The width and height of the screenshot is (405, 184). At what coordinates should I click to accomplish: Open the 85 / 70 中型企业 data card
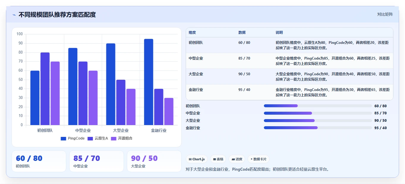click(x=97, y=161)
